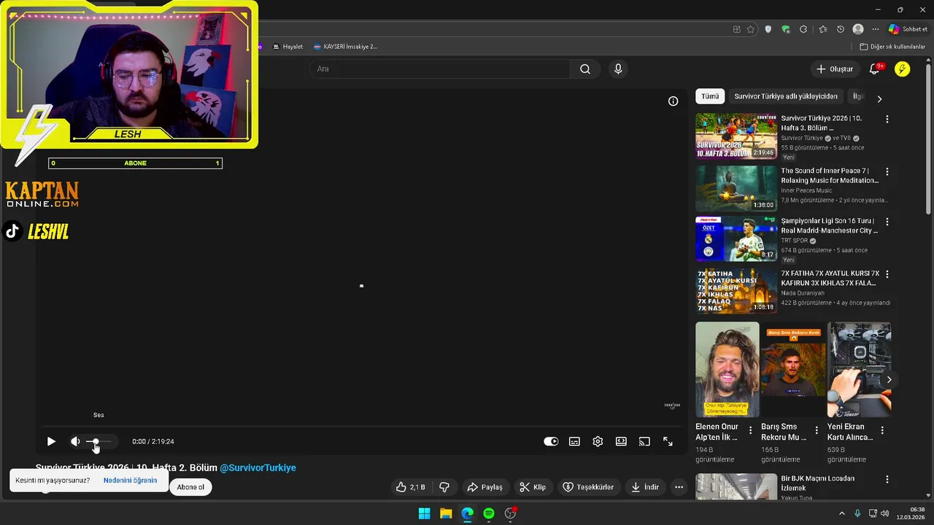
Task: Open the @SurvivorTurkiye channel link
Action: click(258, 467)
